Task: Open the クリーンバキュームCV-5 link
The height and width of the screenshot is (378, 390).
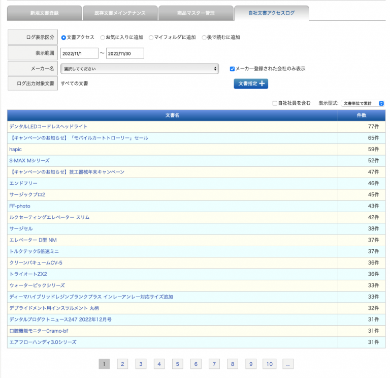Action: pos(36,263)
